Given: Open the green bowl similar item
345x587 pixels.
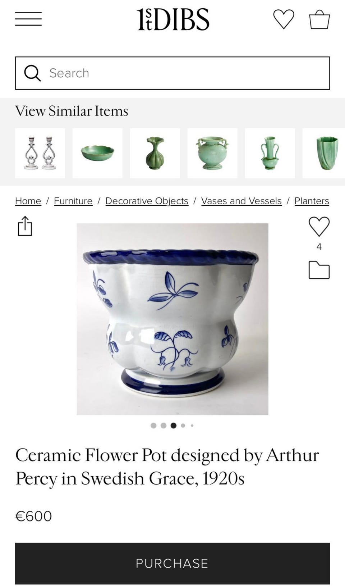Looking at the screenshot, I should [x=97, y=153].
